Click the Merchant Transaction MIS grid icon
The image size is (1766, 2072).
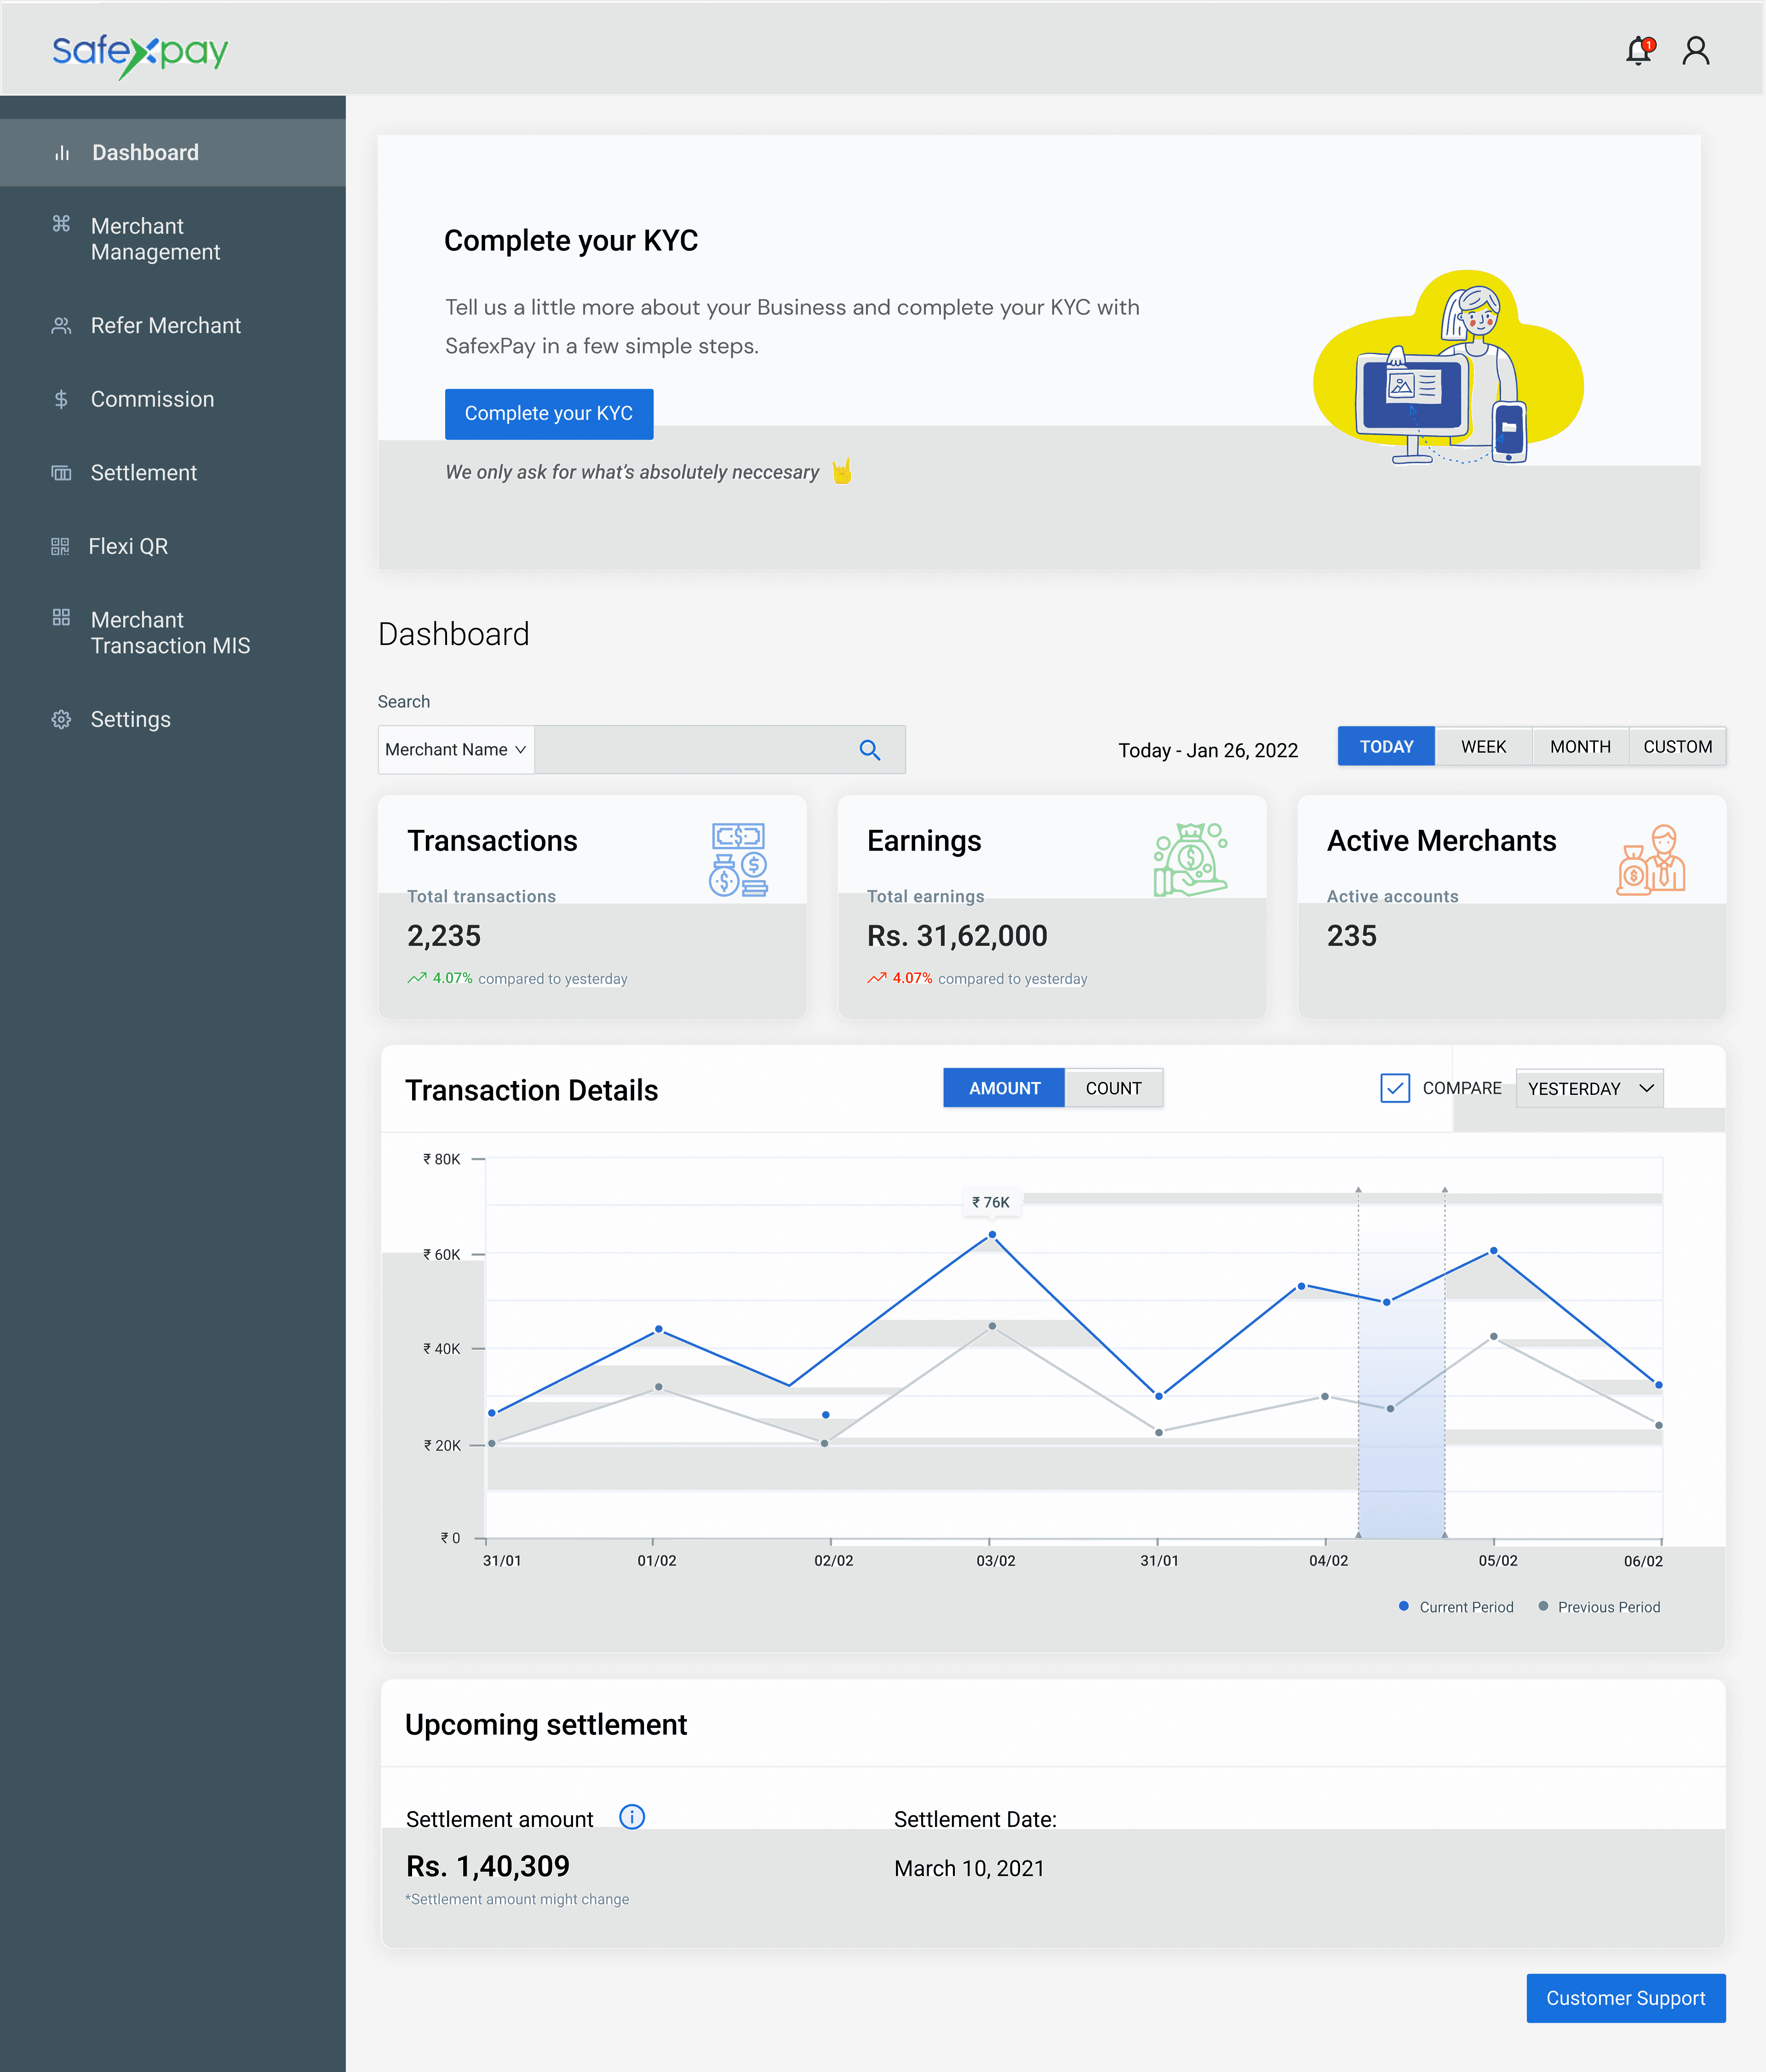point(61,617)
